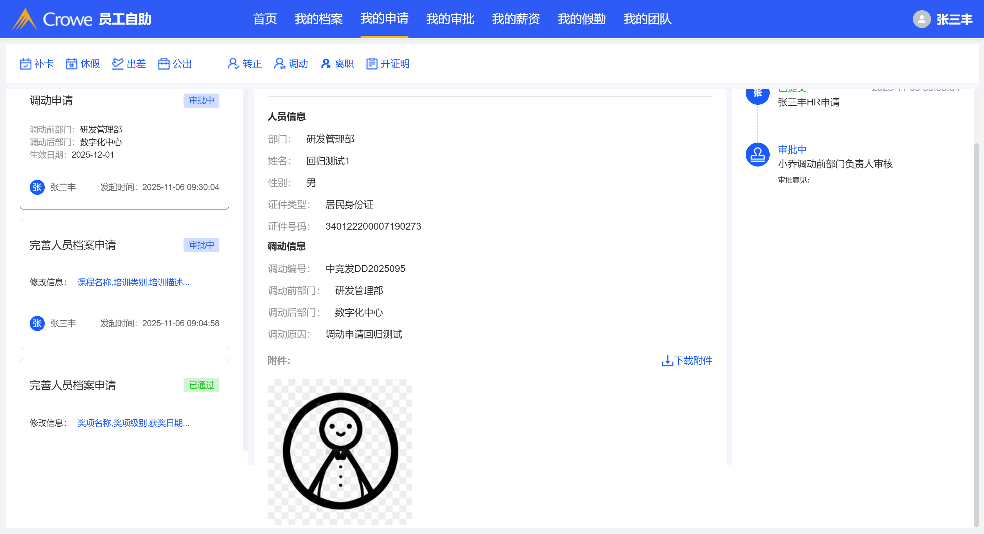Click the 公出 briefcase icon
The image size is (984, 534).
coord(164,64)
